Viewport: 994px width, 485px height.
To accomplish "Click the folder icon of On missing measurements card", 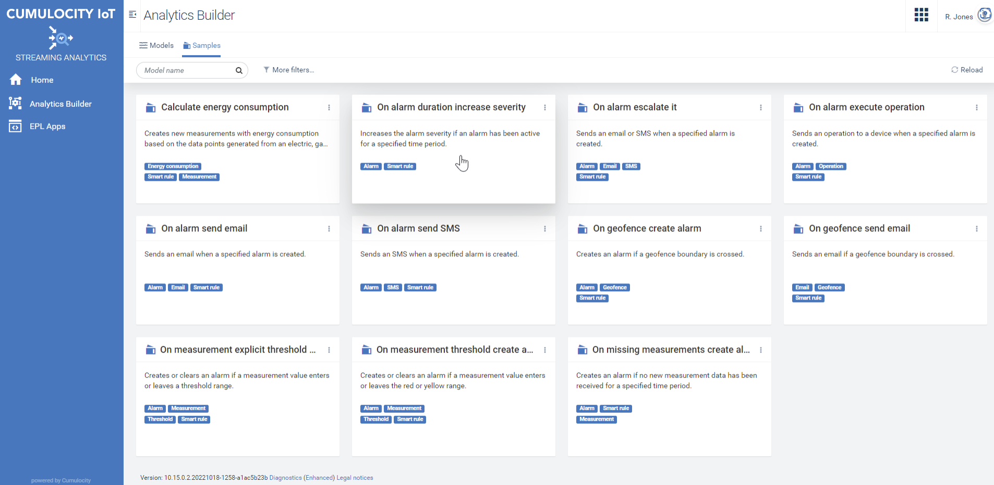I will 583,350.
